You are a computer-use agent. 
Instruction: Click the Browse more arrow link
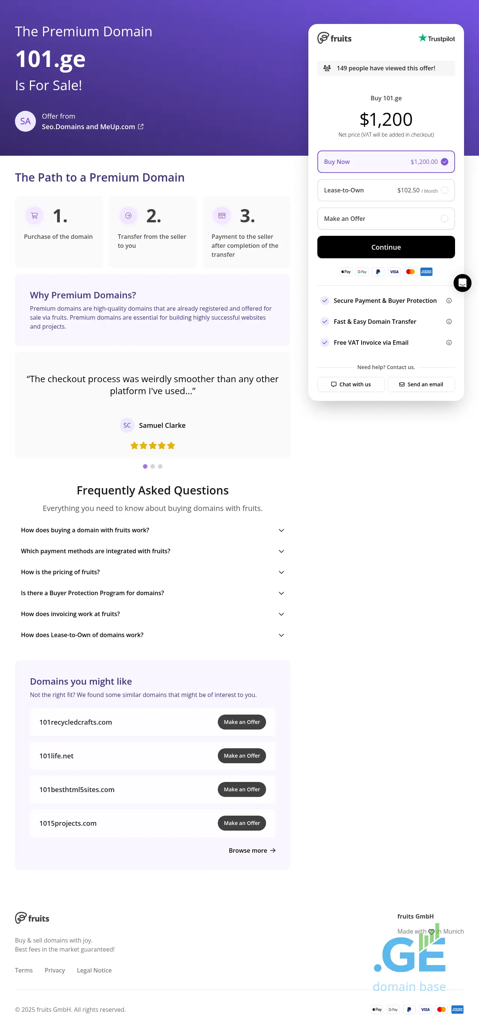[252, 850]
